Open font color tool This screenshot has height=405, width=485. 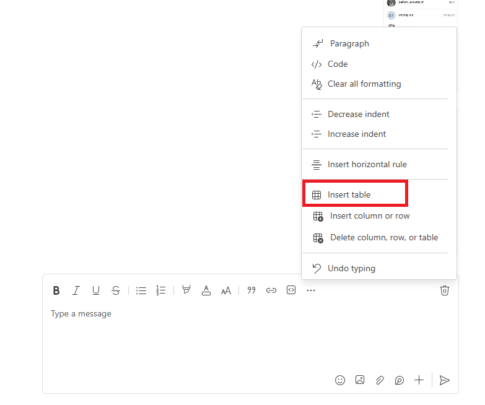click(206, 290)
